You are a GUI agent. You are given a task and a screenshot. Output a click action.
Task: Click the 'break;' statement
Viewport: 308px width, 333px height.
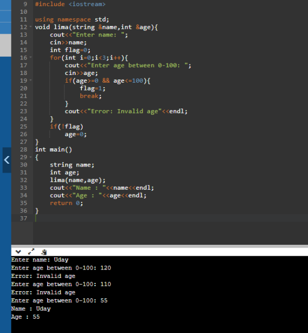[x=91, y=96]
